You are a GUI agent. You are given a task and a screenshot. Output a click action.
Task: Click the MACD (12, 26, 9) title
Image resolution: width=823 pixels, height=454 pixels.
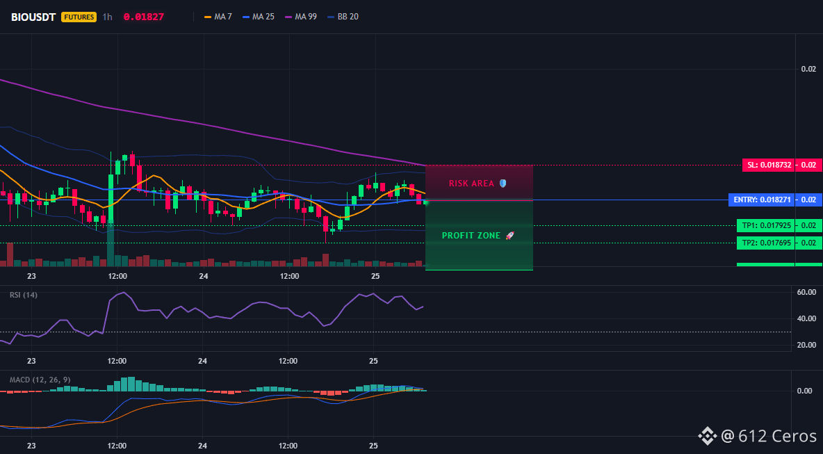point(40,380)
